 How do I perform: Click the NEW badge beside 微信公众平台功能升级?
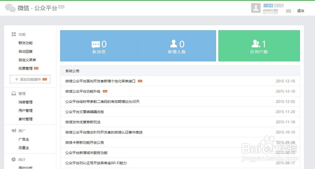(x=105, y=91)
